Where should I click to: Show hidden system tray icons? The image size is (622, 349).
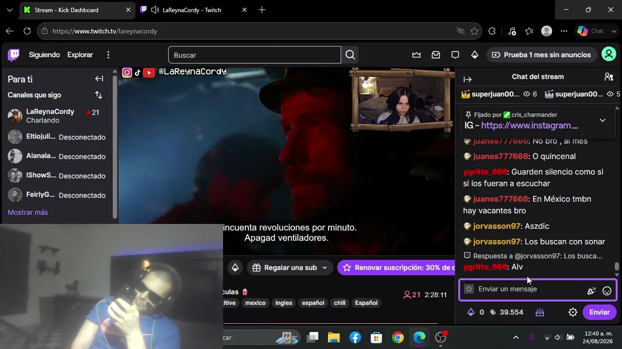[516, 337]
